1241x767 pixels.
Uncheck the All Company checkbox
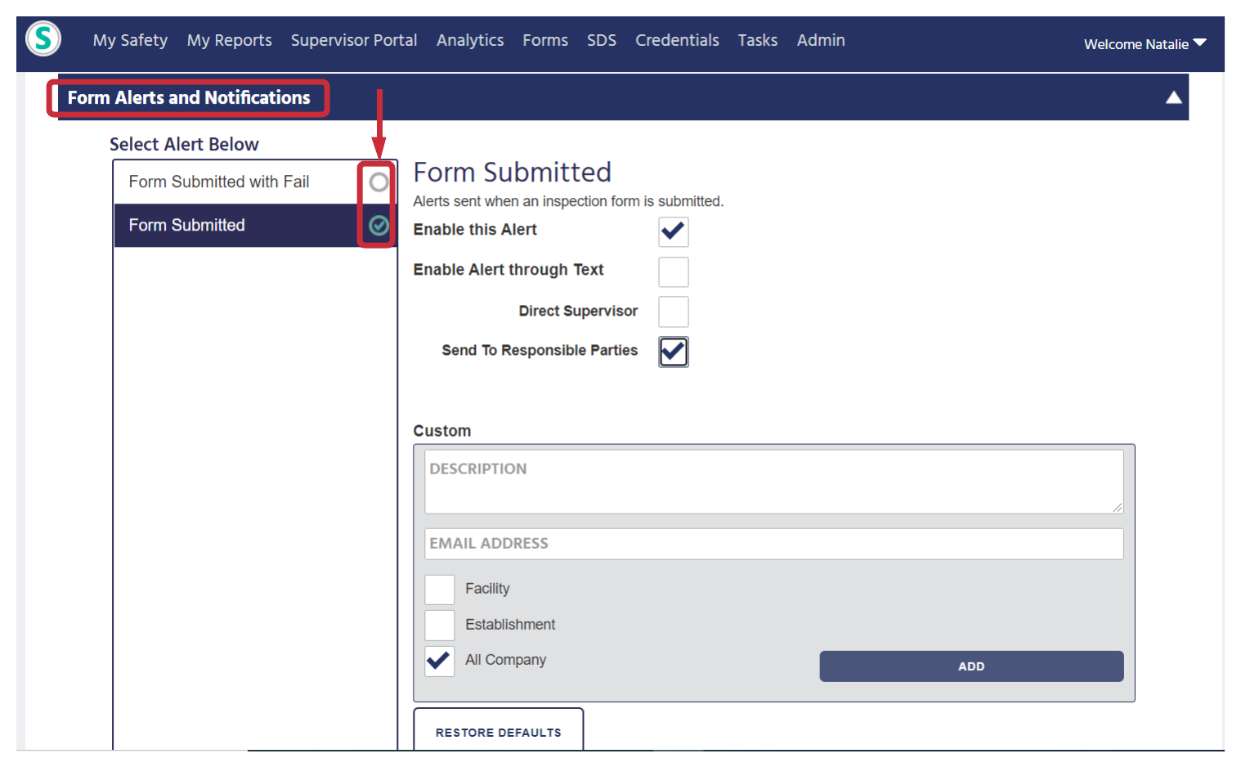(439, 661)
